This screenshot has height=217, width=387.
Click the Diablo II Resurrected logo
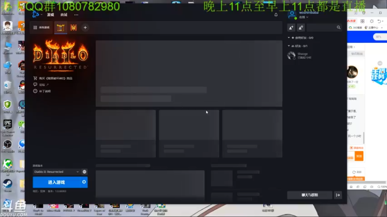click(60, 55)
